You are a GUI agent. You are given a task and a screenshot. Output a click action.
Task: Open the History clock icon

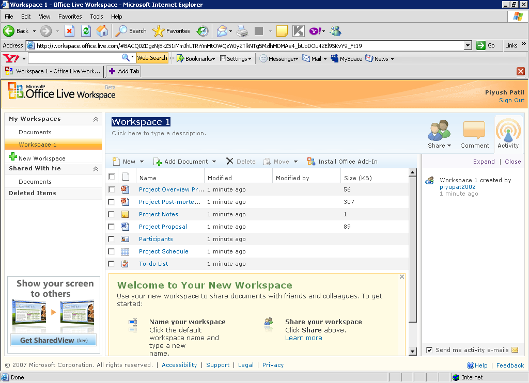[203, 31]
